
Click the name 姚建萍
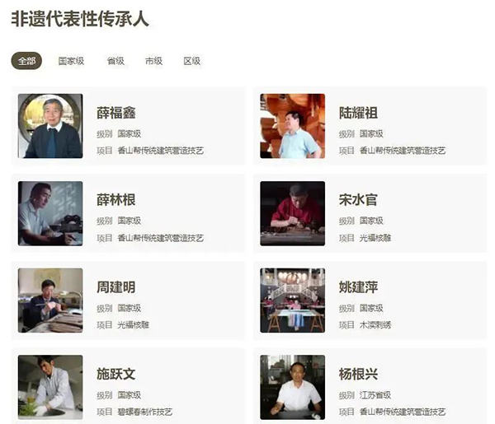click(358, 287)
